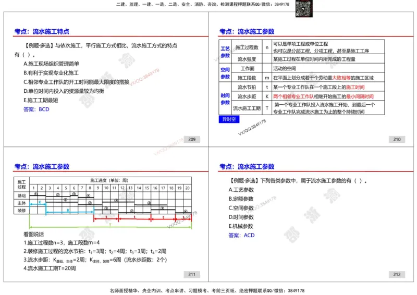Viewport: 417px width, 295px height.
Task: Click the '施工过程数' table cell
Action: 247,47
